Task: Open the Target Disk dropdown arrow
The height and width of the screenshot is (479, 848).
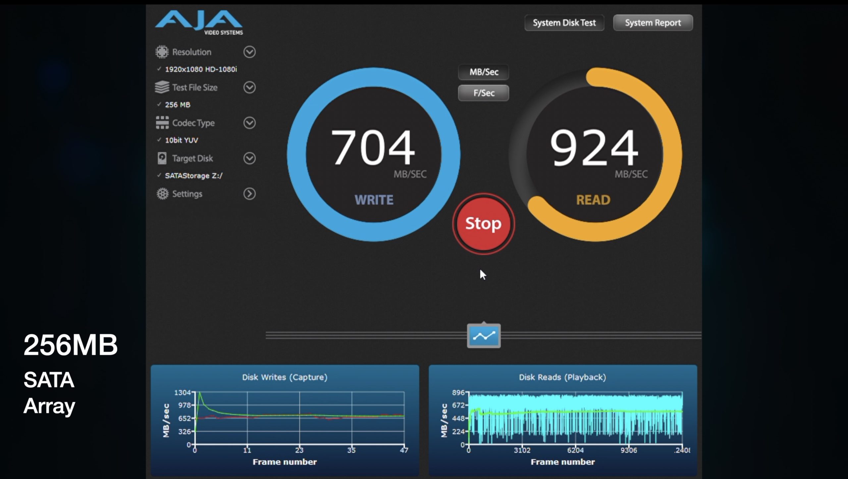Action: [249, 158]
